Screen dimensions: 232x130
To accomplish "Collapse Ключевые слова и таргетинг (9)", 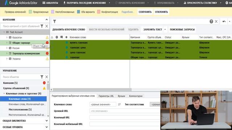I will click(x=4, y=94).
